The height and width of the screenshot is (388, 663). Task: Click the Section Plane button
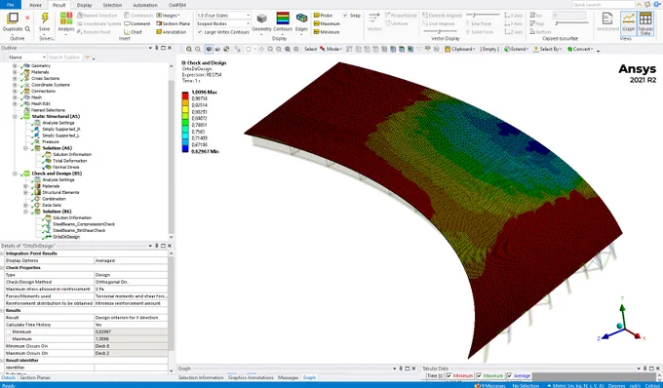173,23
